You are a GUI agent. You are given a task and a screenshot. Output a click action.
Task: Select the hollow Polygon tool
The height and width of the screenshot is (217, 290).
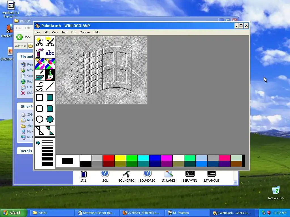pos(40,131)
